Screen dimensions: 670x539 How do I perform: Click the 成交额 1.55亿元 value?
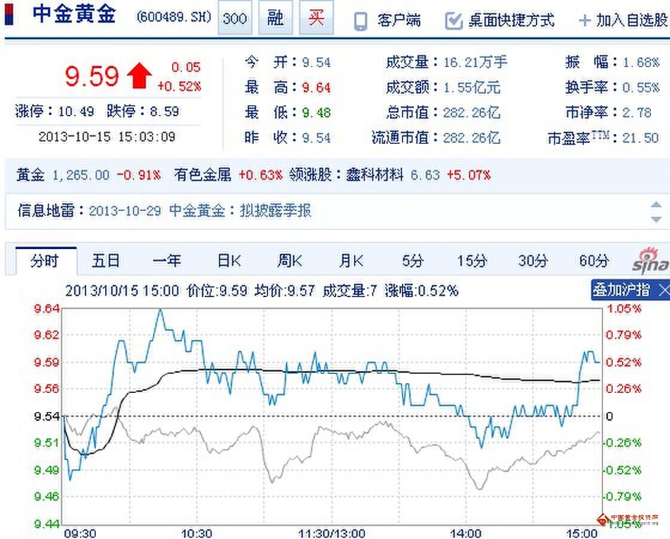pos(472,88)
